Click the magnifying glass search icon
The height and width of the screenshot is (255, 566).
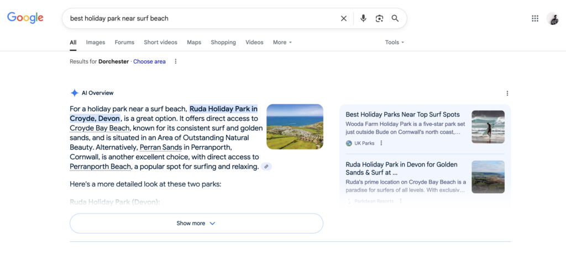click(x=395, y=18)
